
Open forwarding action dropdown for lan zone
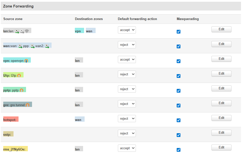[x=127, y=30]
